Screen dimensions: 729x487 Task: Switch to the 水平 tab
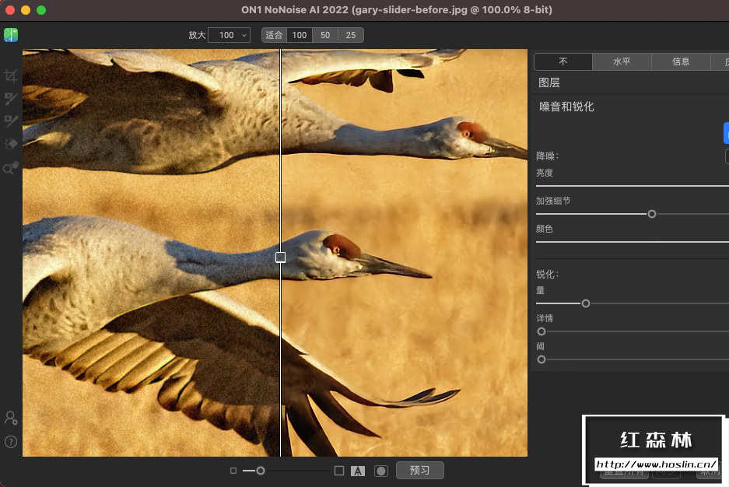pyautogui.click(x=622, y=61)
